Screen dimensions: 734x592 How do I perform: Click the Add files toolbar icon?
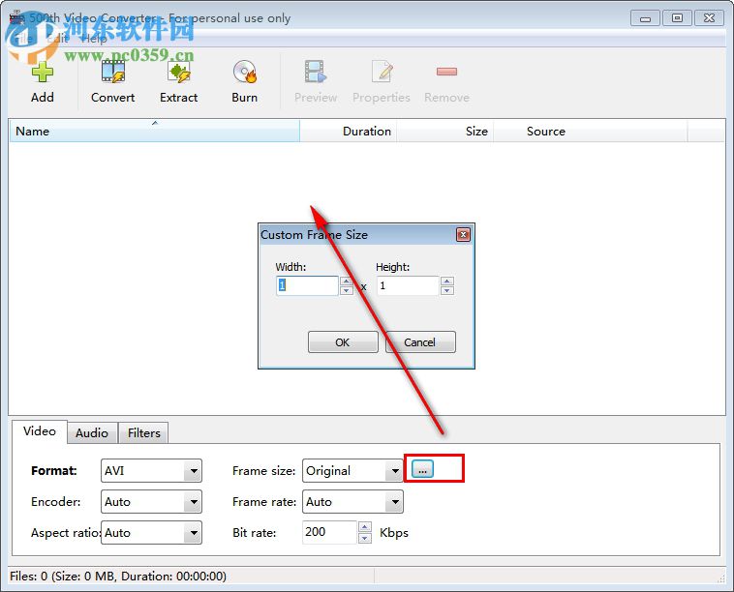[x=43, y=82]
